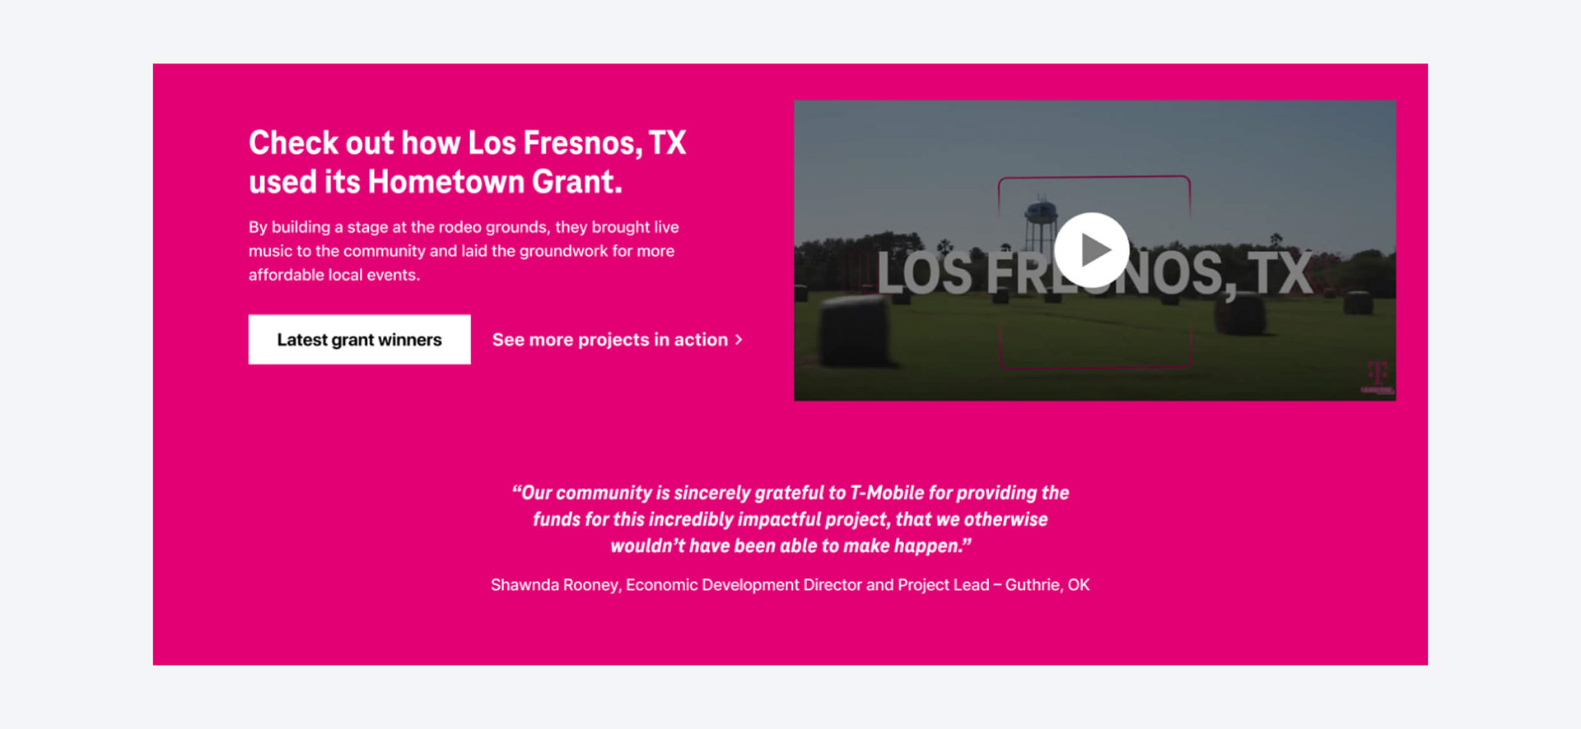
Task: Select the water tower in the video thumbnail
Action: pyautogui.click(x=1042, y=222)
